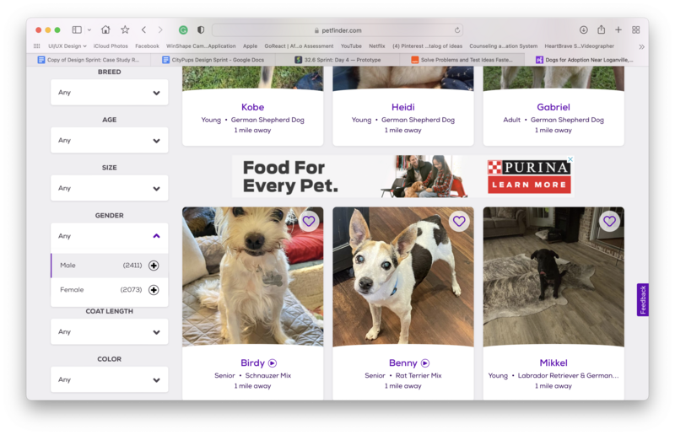Open Heidi's profile link
The image size is (675, 435).
[x=403, y=107]
